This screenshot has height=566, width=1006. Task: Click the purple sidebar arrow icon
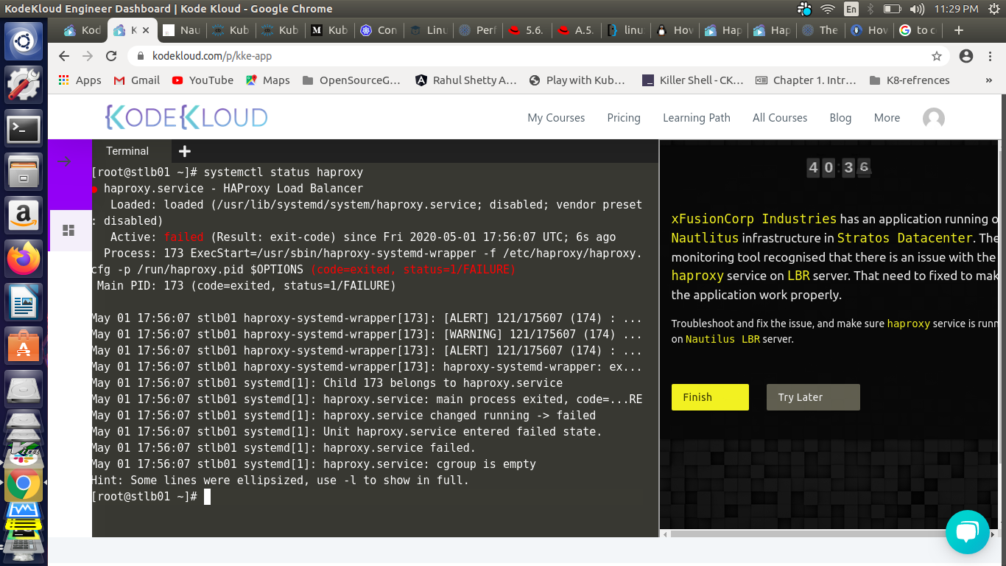click(64, 162)
